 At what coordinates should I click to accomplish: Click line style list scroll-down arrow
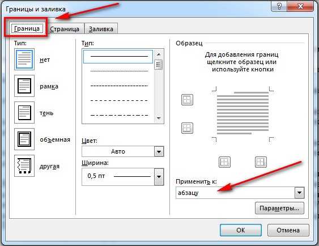pyautogui.click(x=159, y=118)
